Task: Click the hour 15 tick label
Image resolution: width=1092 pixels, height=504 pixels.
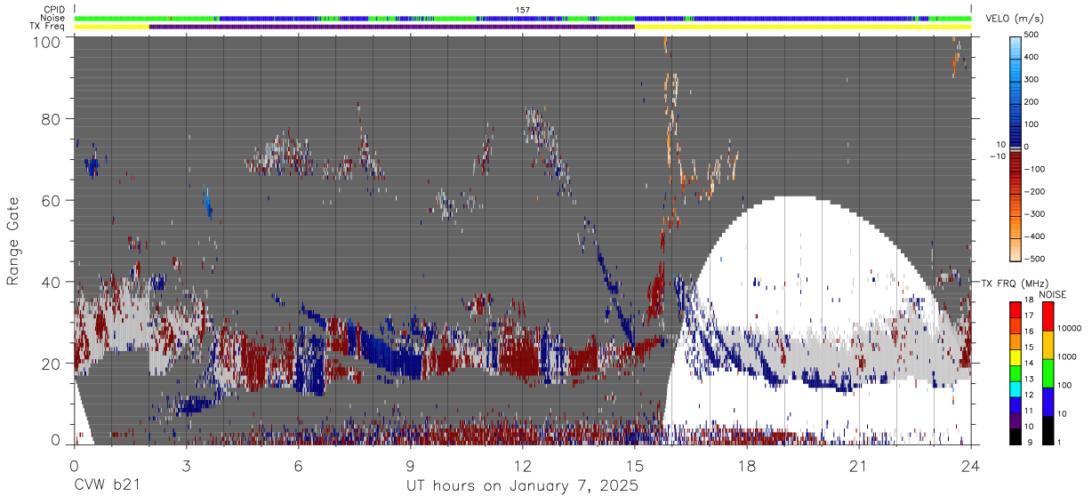Action: tap(634, 466)
